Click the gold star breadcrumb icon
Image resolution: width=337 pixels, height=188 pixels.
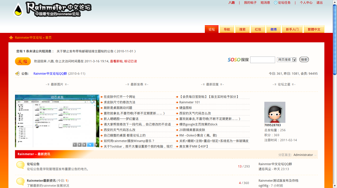point(11,38)
